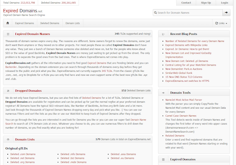This screenshot has width=236, height=165.
Task: Go to the home page via the house icon
Action: coord(8,23)
